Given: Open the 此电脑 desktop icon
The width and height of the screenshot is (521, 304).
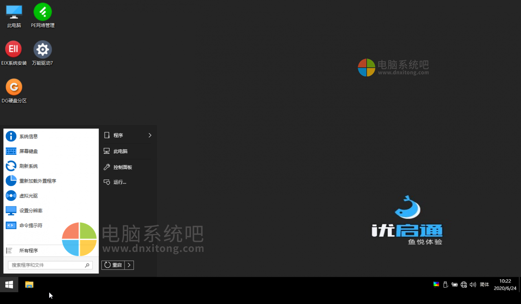Looking at the screenshot, I should [x=14, y=16].
